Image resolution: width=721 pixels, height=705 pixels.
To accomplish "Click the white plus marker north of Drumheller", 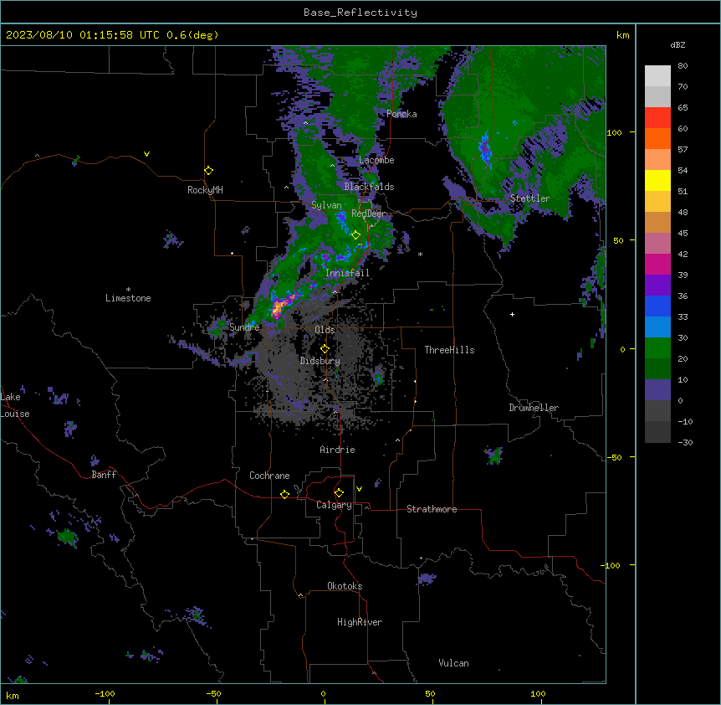I will pyautogui.click(x=512, y=314).
